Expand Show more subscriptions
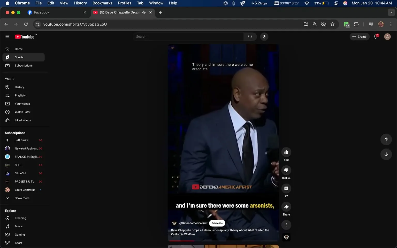 pos(22,198)
